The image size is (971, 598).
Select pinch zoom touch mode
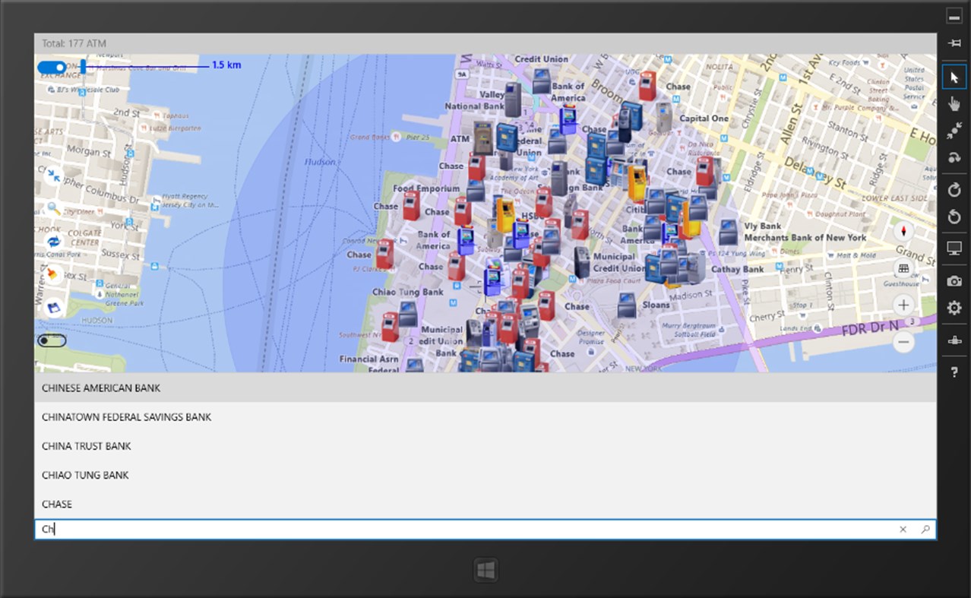(954, 131)
